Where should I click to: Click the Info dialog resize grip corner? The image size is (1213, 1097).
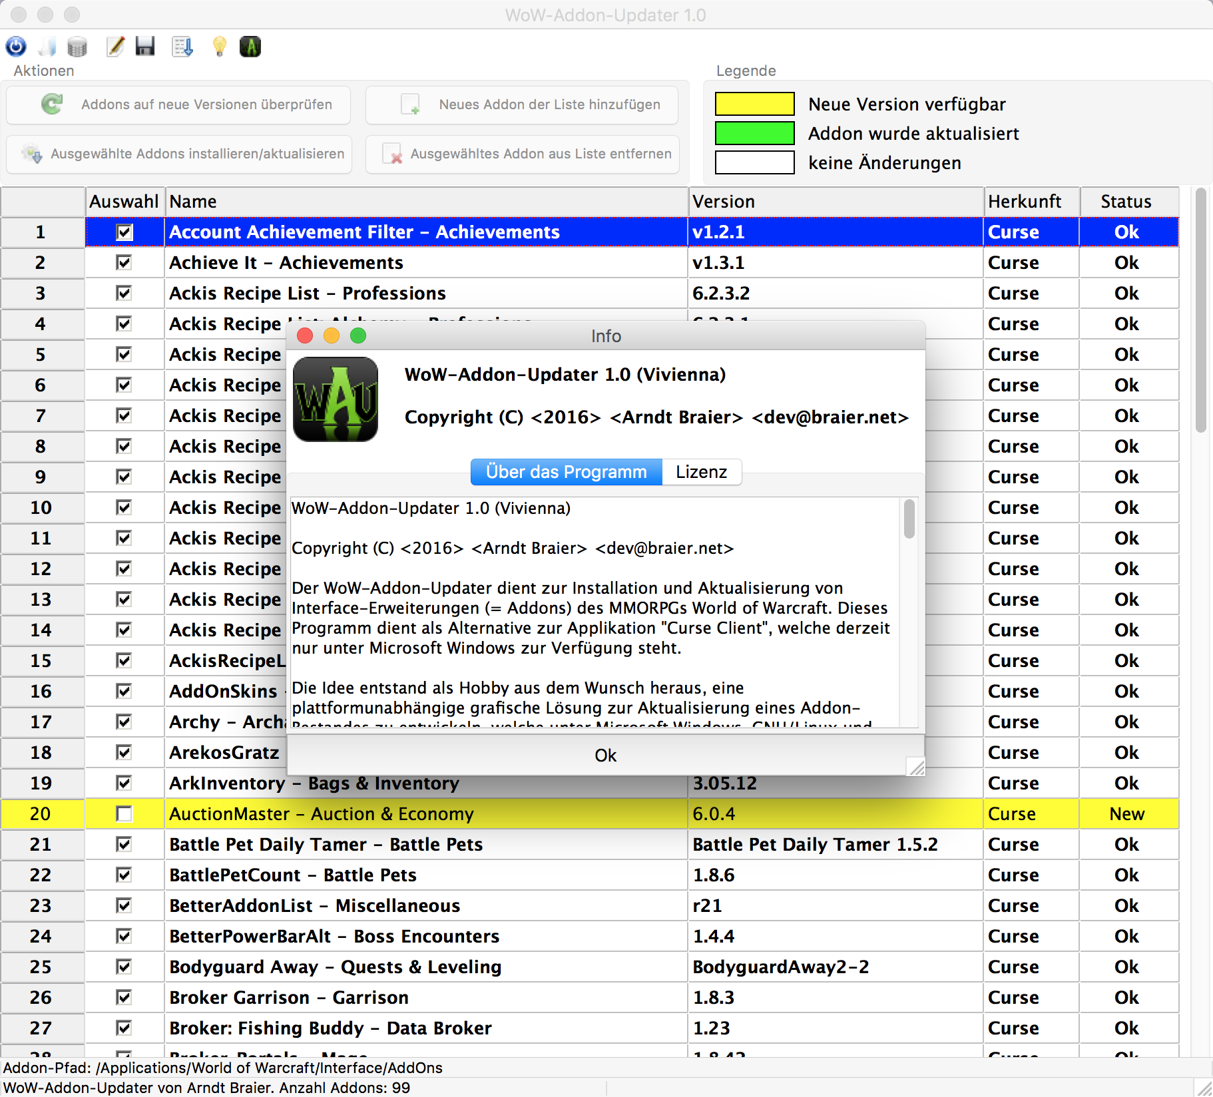tap(917, 767)
